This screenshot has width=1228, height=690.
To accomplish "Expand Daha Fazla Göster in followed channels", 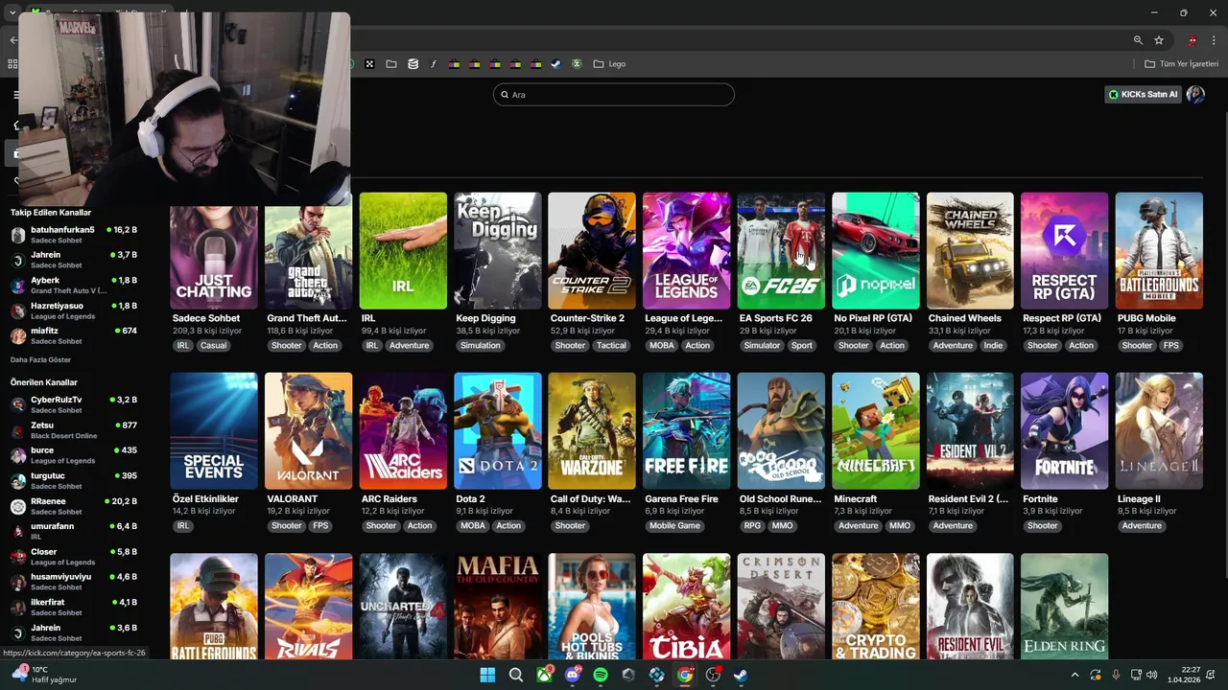I will point(40,359).
